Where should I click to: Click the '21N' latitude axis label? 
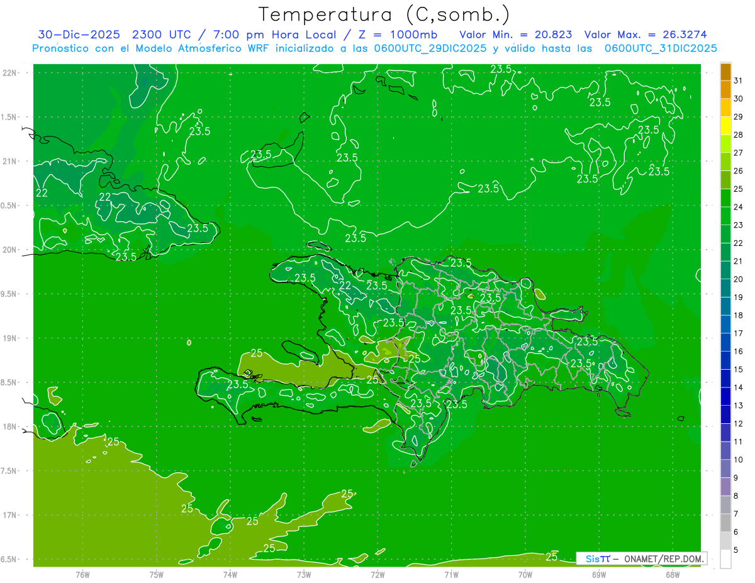tap(9, 162)
